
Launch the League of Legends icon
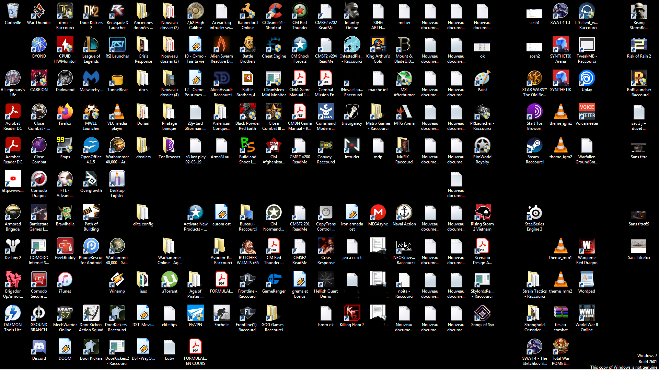click(x=91, y=50)
